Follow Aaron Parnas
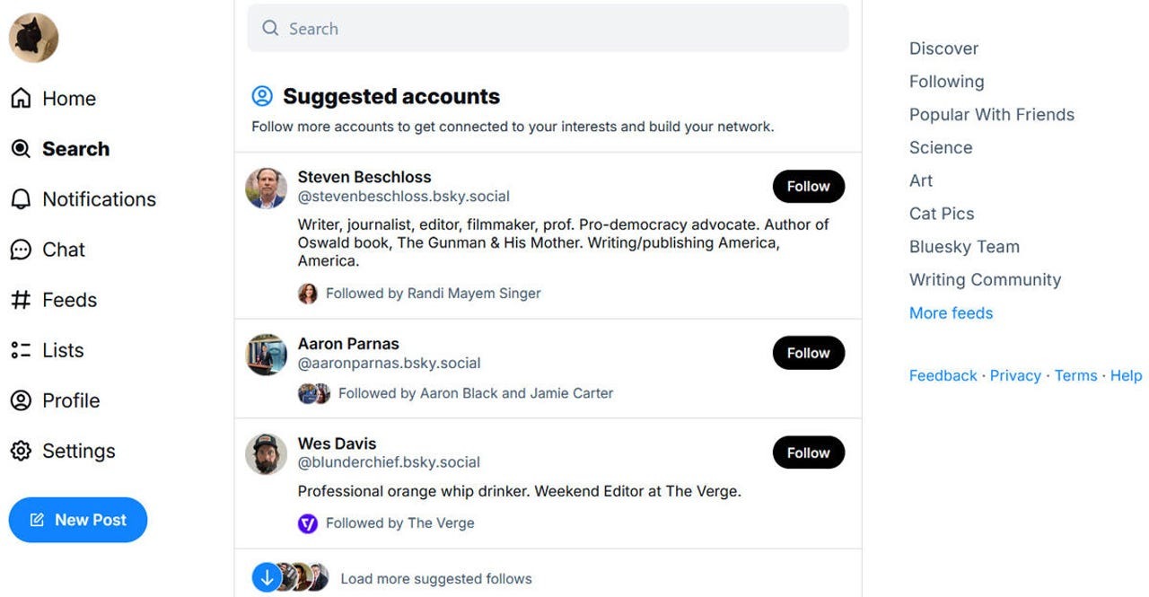This screenshot has width=1149, height=597. pos(808,353)
